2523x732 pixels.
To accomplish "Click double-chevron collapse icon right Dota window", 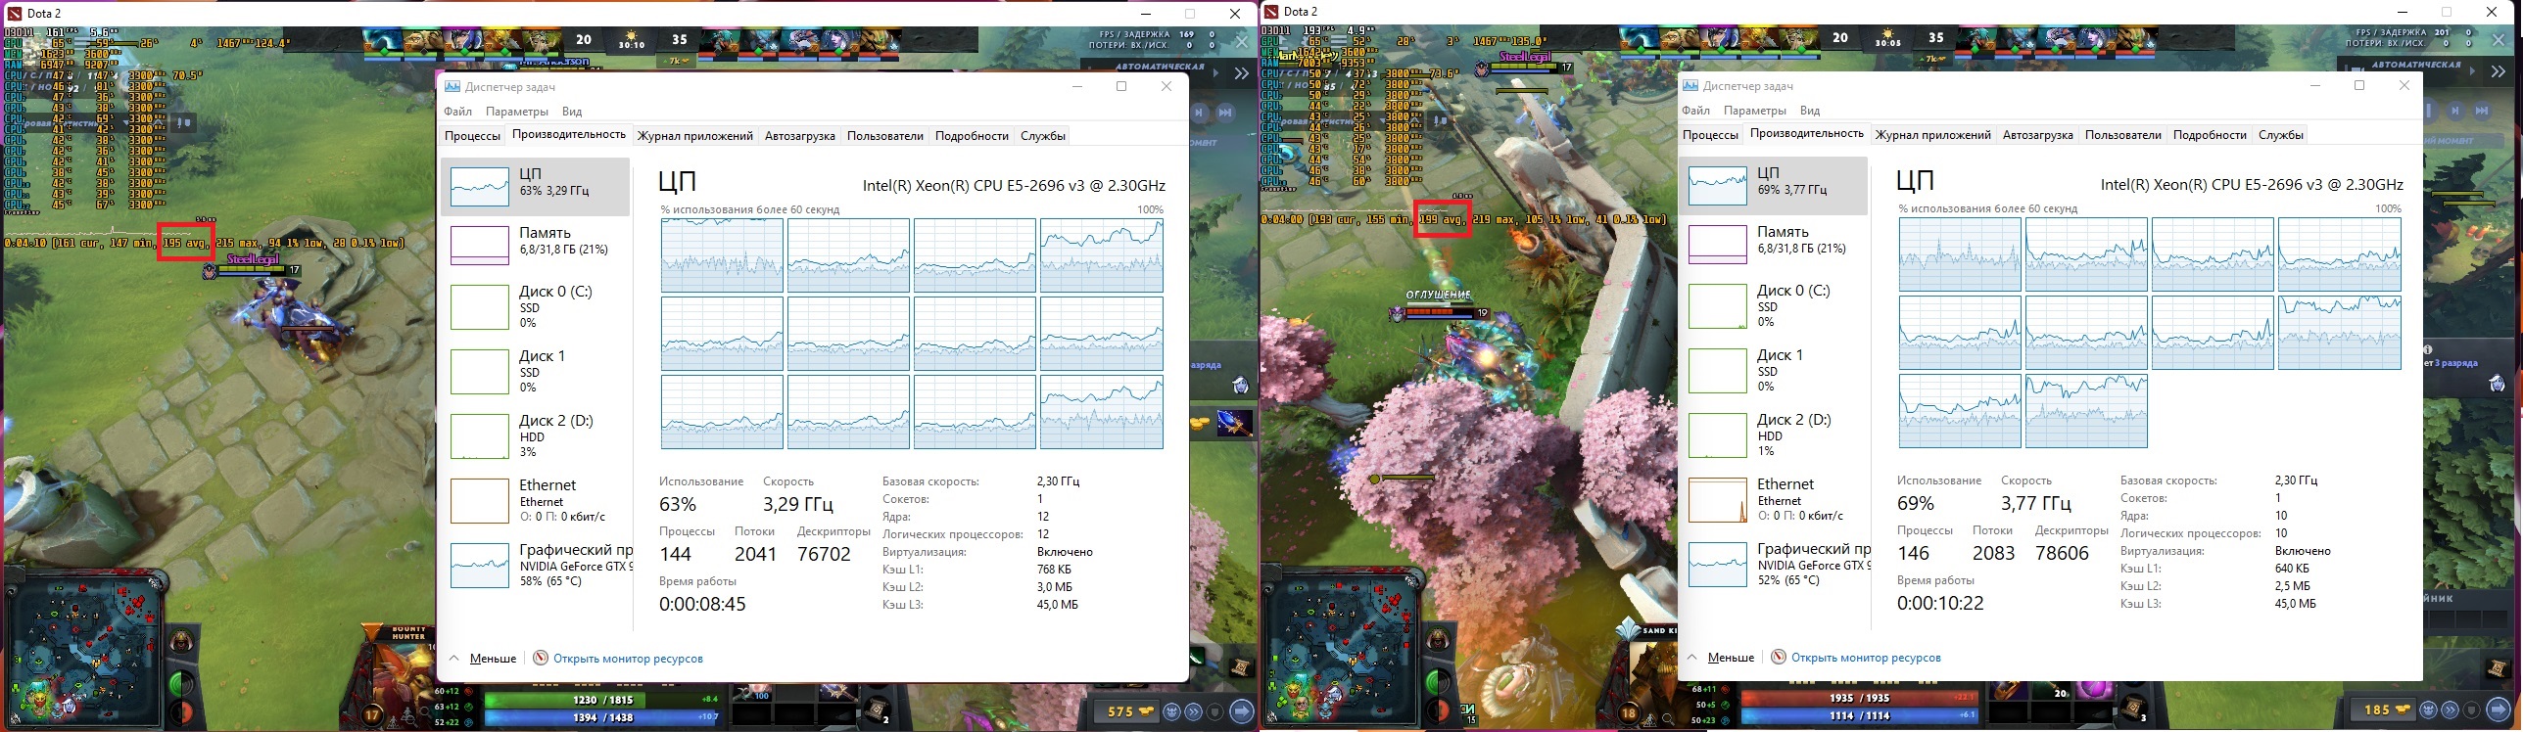I will click(x=2499, y=72).
